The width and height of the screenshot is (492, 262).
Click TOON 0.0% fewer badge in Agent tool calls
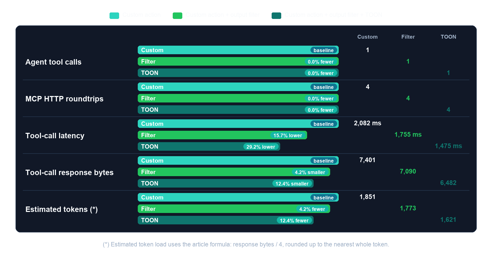coord(321,73)
